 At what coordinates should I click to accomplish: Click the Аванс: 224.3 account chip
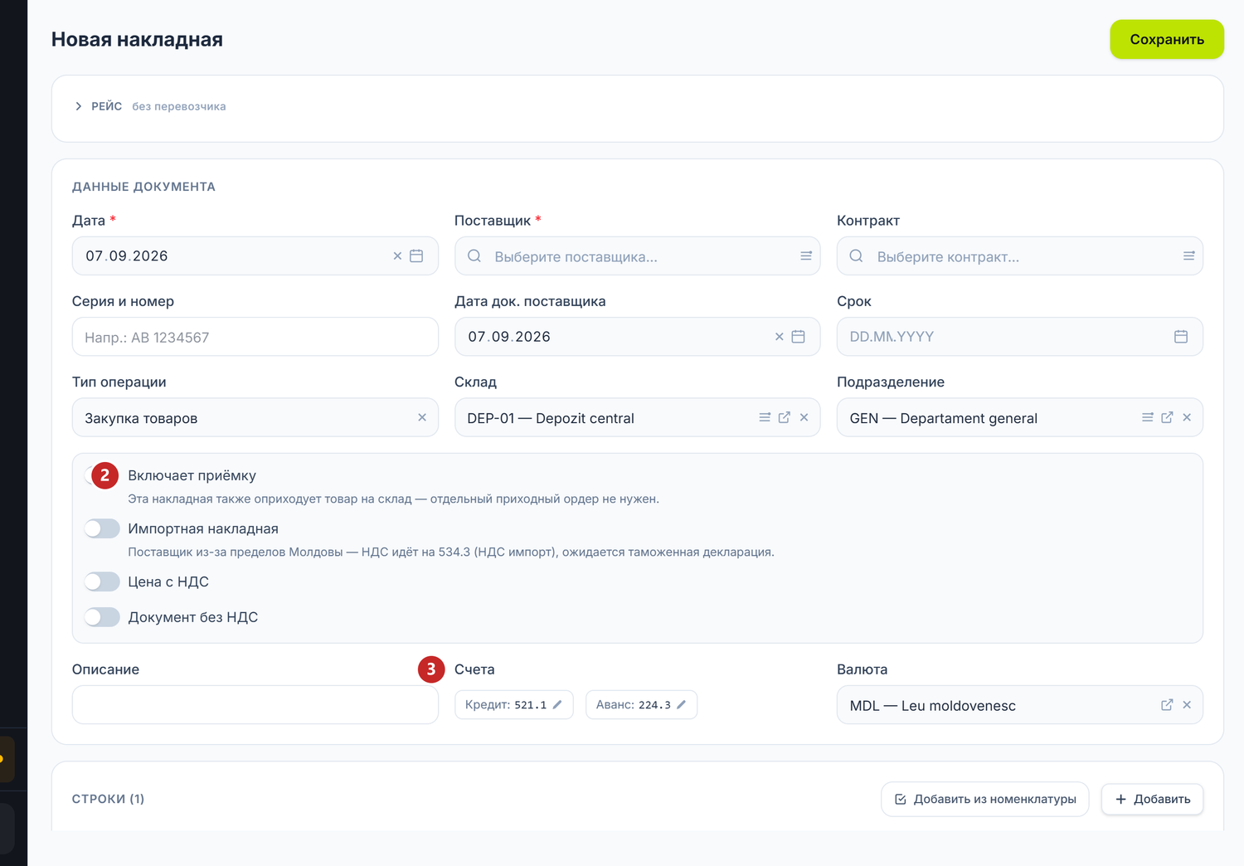click(x=641, y=705)
